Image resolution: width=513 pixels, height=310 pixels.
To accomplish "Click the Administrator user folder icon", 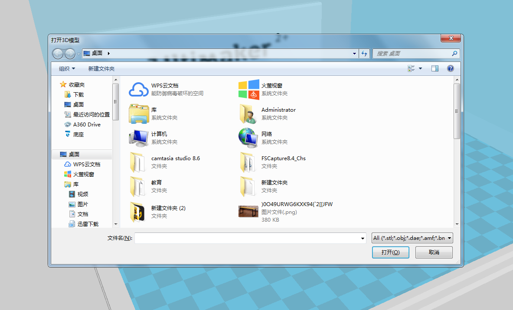I will [249, 114].
